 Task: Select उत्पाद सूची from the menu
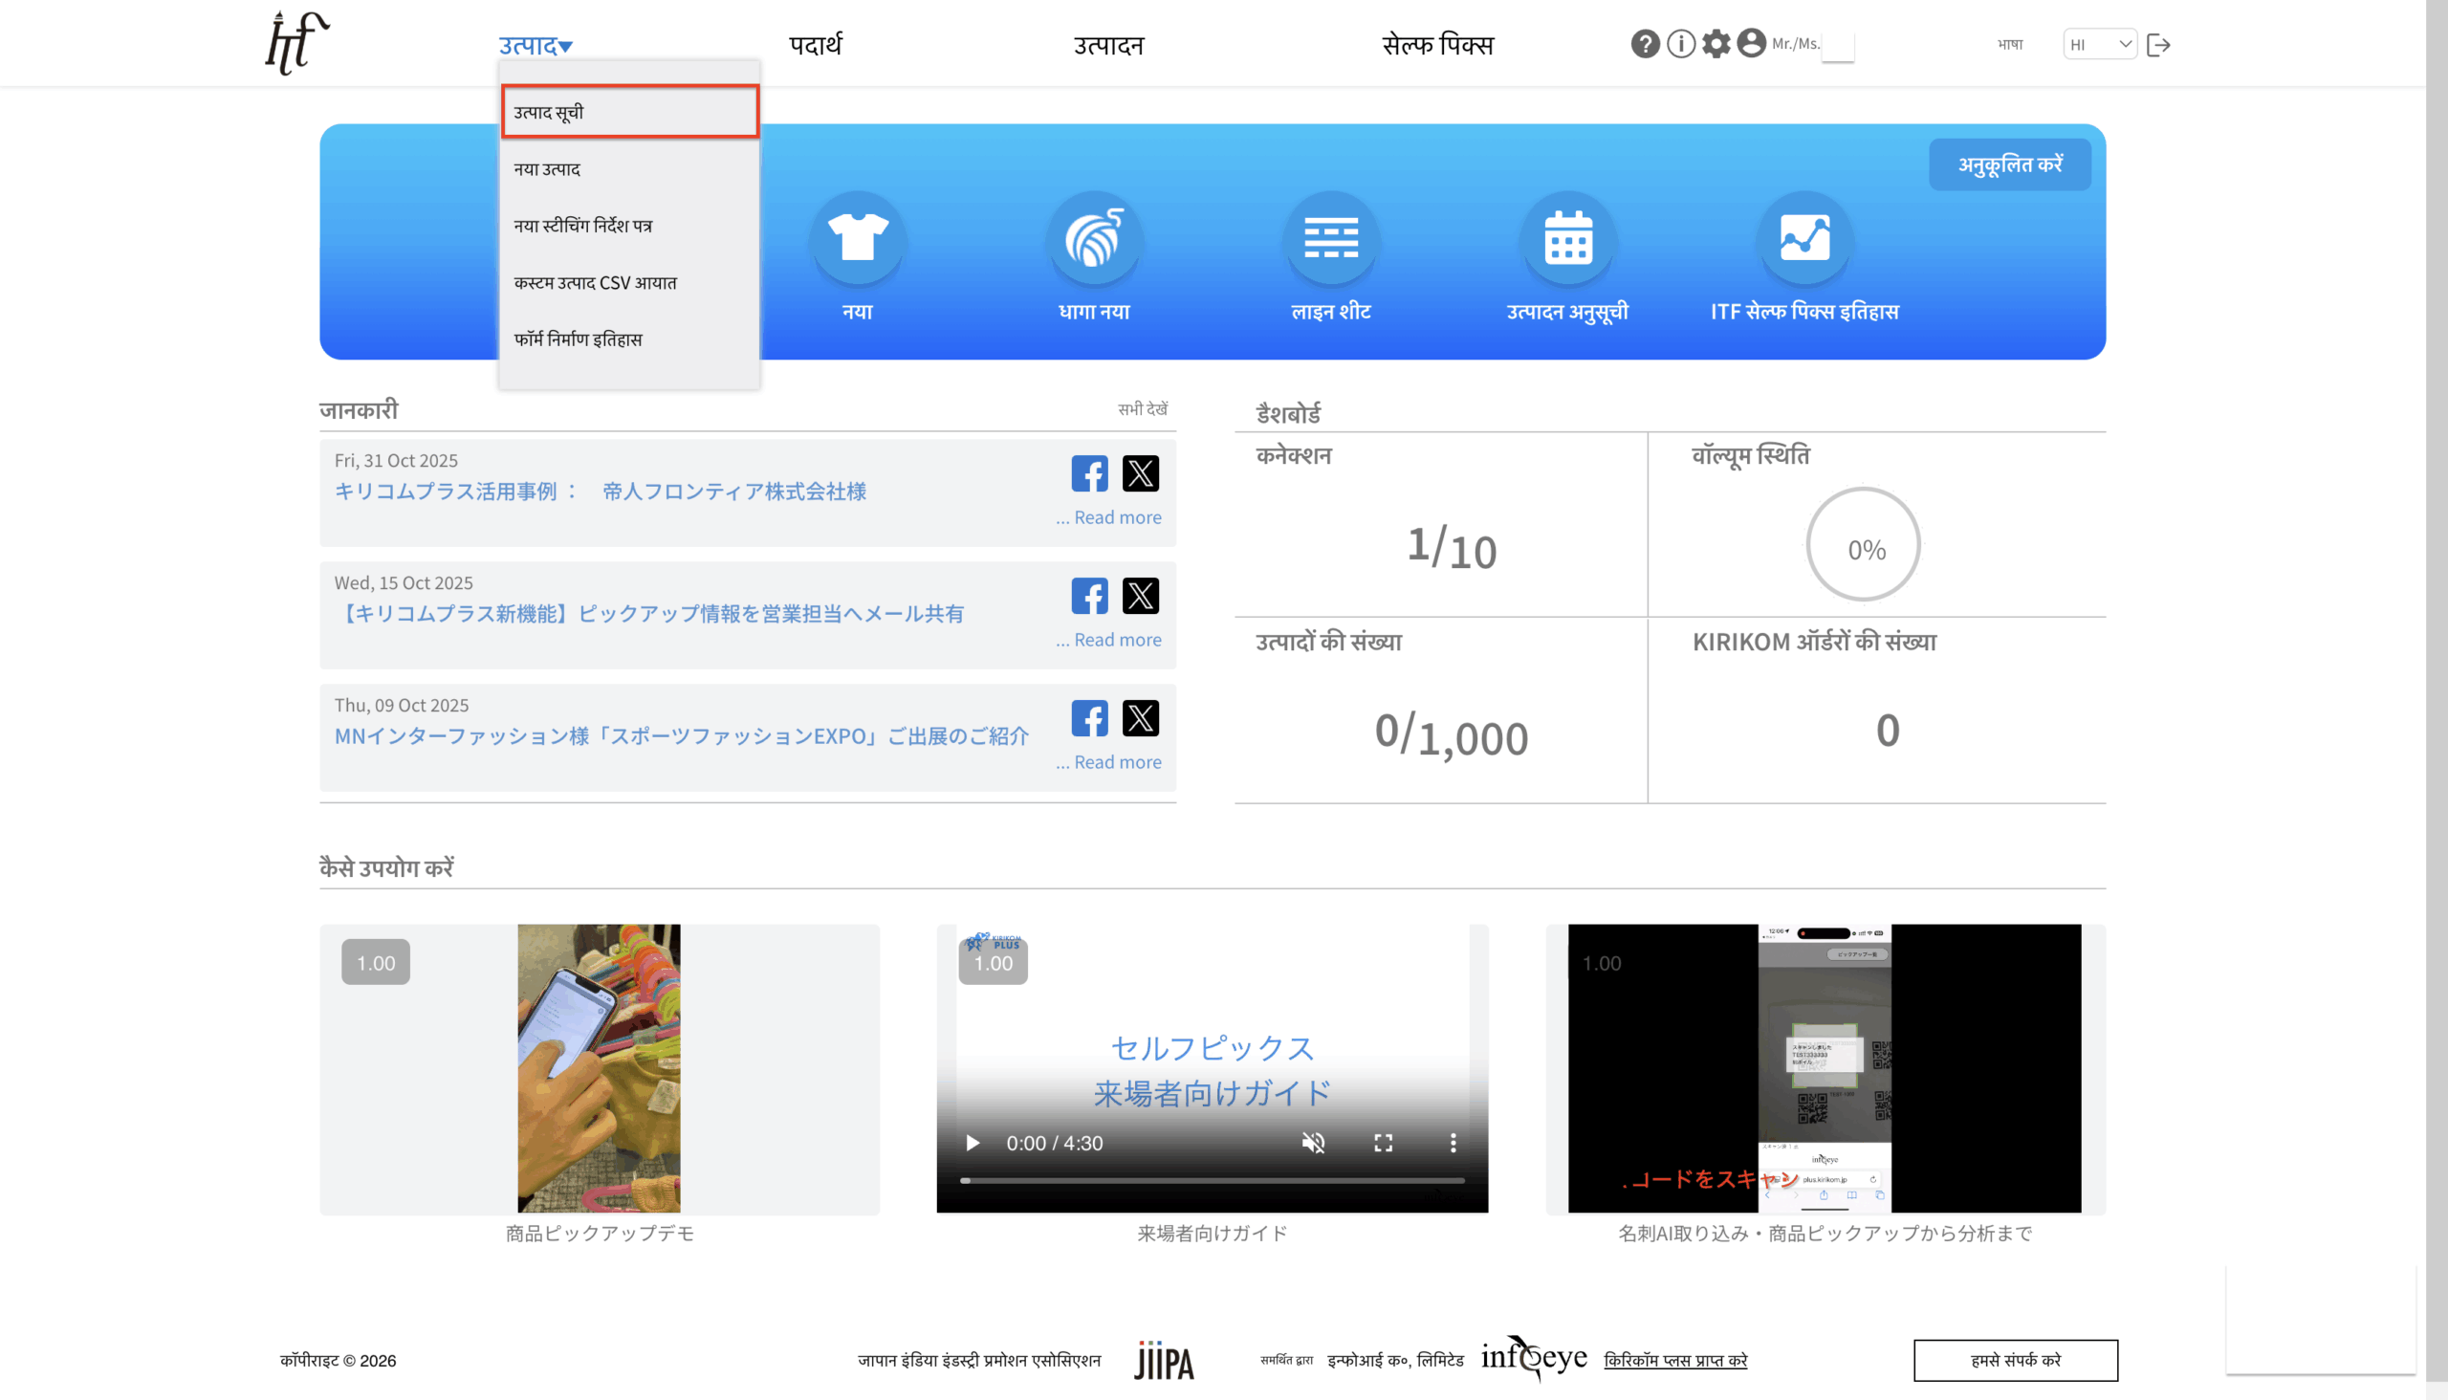pyautogui.click(x=630, y=112)
